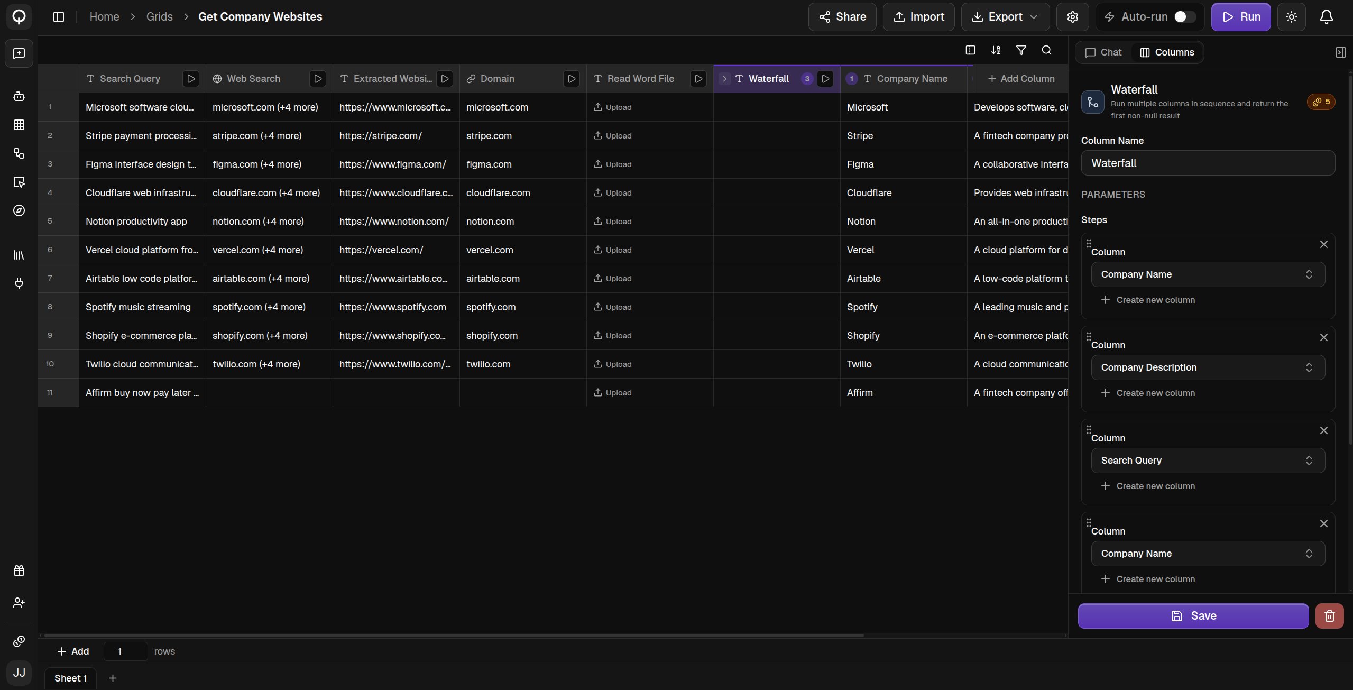Run the Extracted Website column
The image size is (1353, 690).
(445, 79)
